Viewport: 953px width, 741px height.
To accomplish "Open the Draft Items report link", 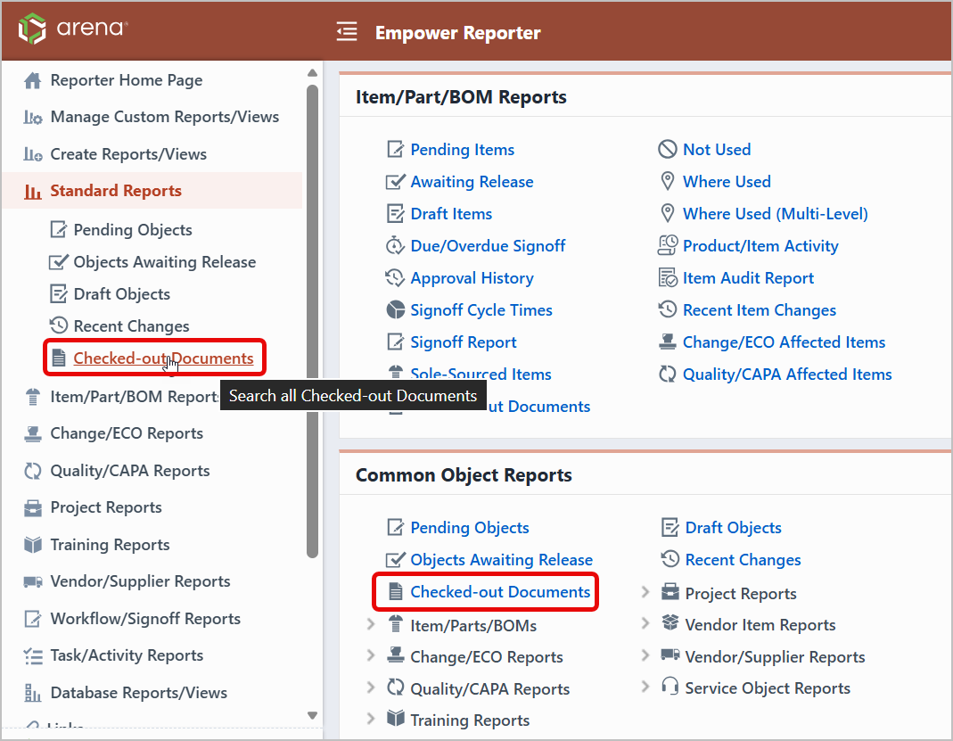I will pos(451,214).
